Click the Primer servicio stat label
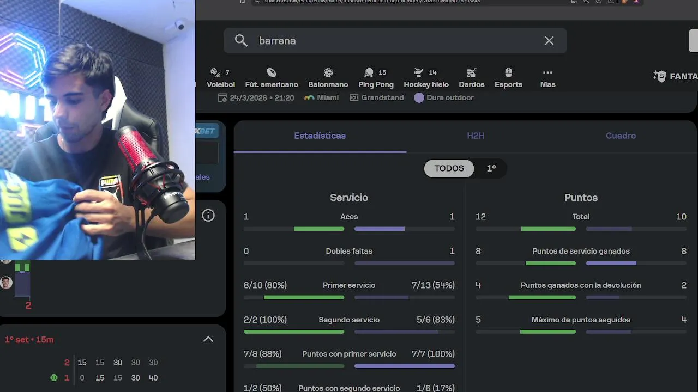698x392 pixels. tap(349, 285)
